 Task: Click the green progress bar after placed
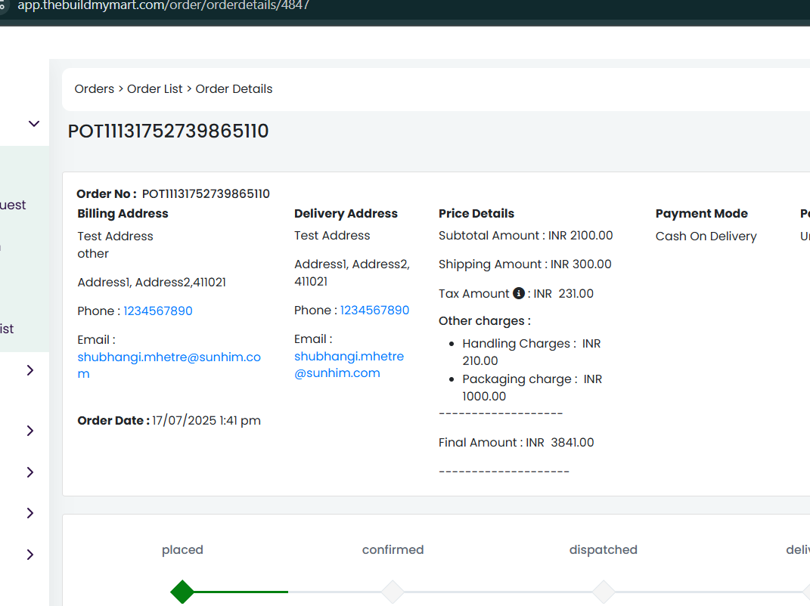(241, 592)
